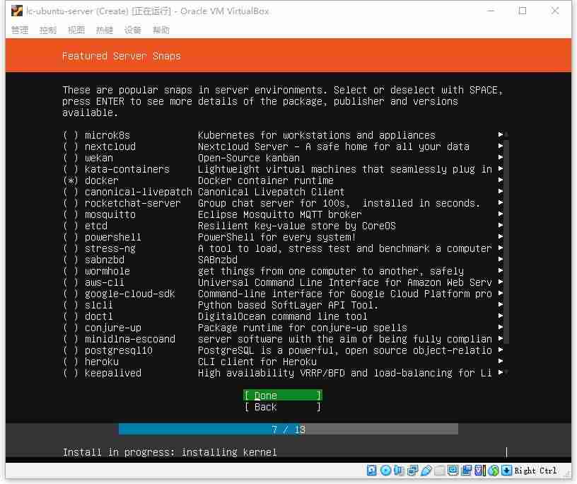The image size is (577, 484).
Task: Click the shared folders status icon
Action: point(439,471)
